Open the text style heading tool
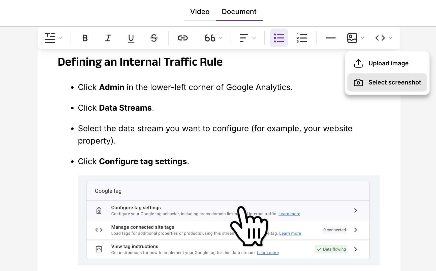436x271 pixels. [x=50, y=38]
